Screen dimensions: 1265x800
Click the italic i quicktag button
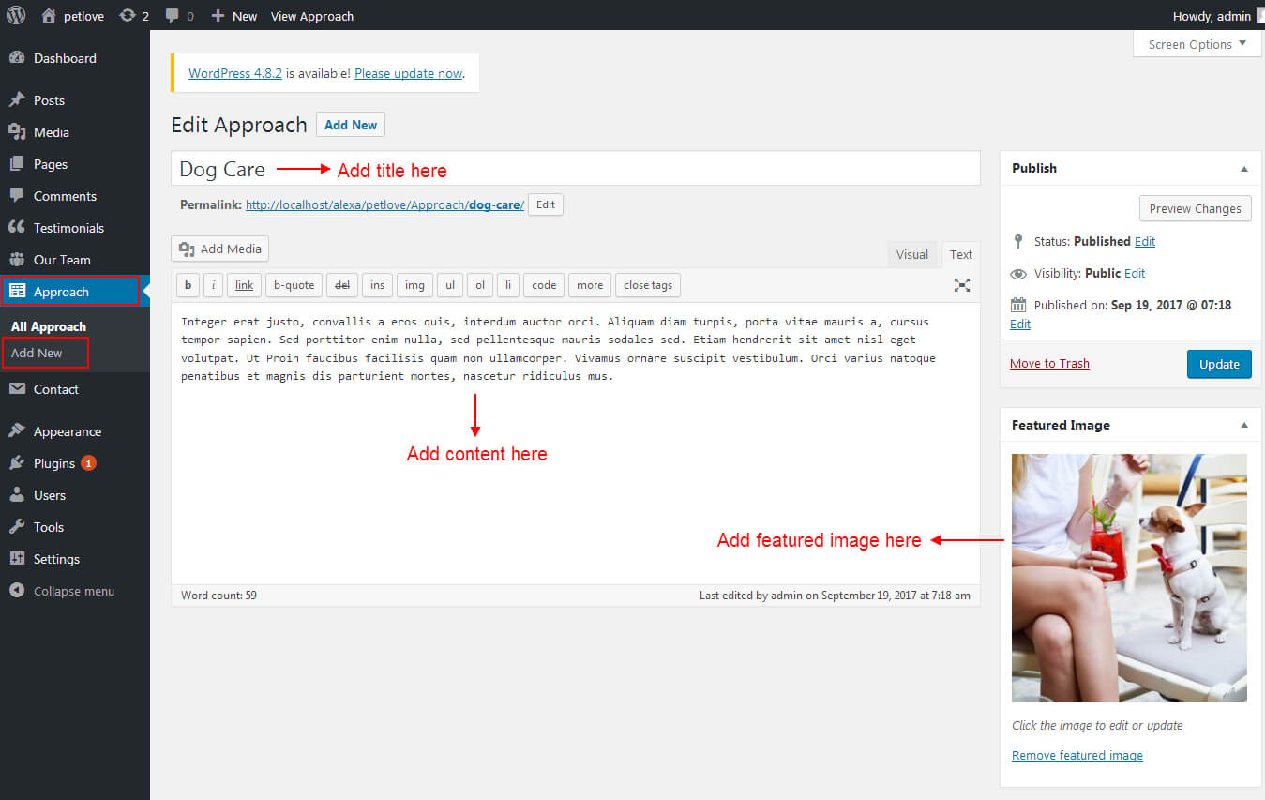[214, 285]
